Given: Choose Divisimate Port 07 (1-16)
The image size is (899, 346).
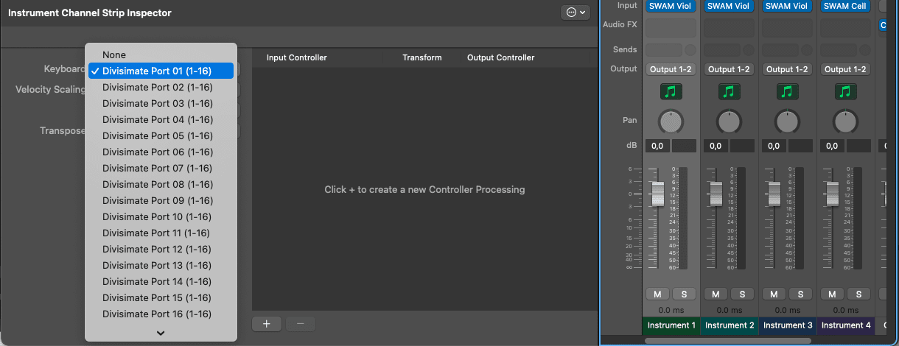Looking at the screenshot, I should click(x=161, y=168).
